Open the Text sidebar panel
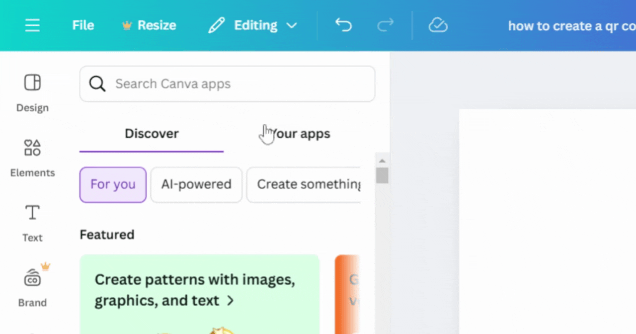The height and width of the screenshot is (334, 636). click(32, 224)
